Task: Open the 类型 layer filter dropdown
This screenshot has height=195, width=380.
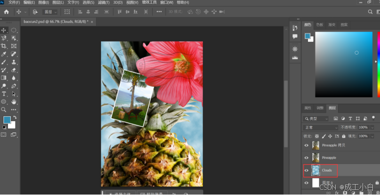Action: point(316,119)
